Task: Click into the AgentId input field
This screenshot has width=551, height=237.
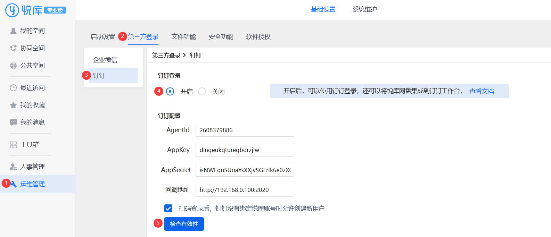Action: click(245, 130)
